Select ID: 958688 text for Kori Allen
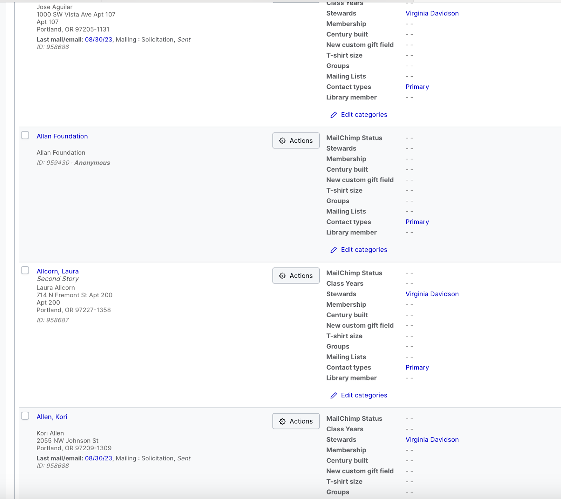Viewport: 561px width, 499px height. 53,466
